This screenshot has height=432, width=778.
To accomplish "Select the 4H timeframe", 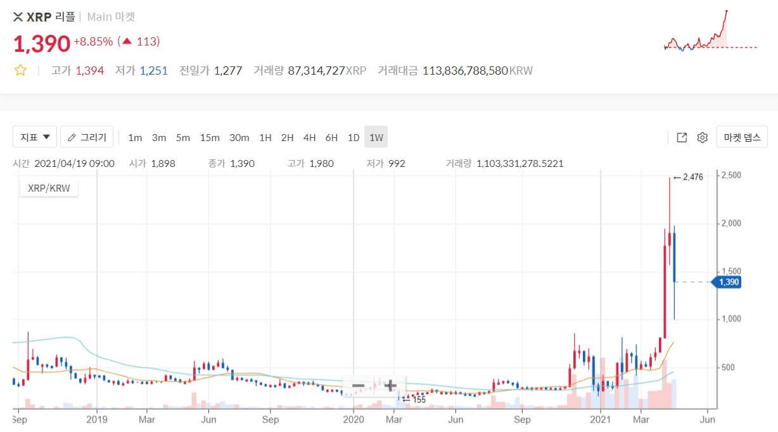I will (x=310, y=137).
